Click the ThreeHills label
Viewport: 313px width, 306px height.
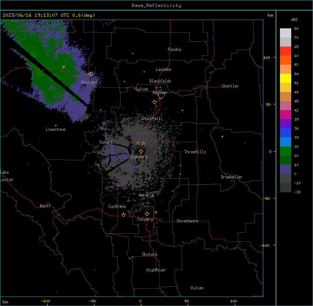coord(195,152)
